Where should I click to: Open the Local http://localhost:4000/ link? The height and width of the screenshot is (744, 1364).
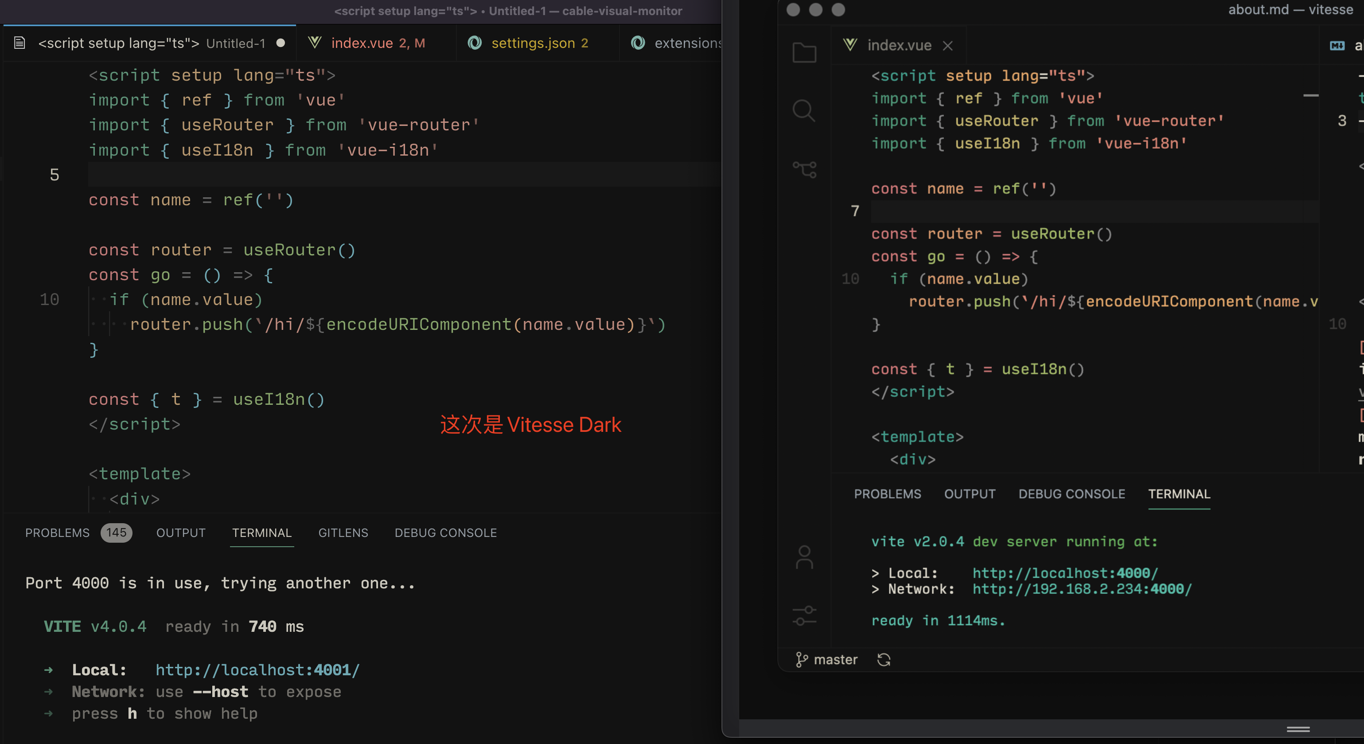(1064, 572)
